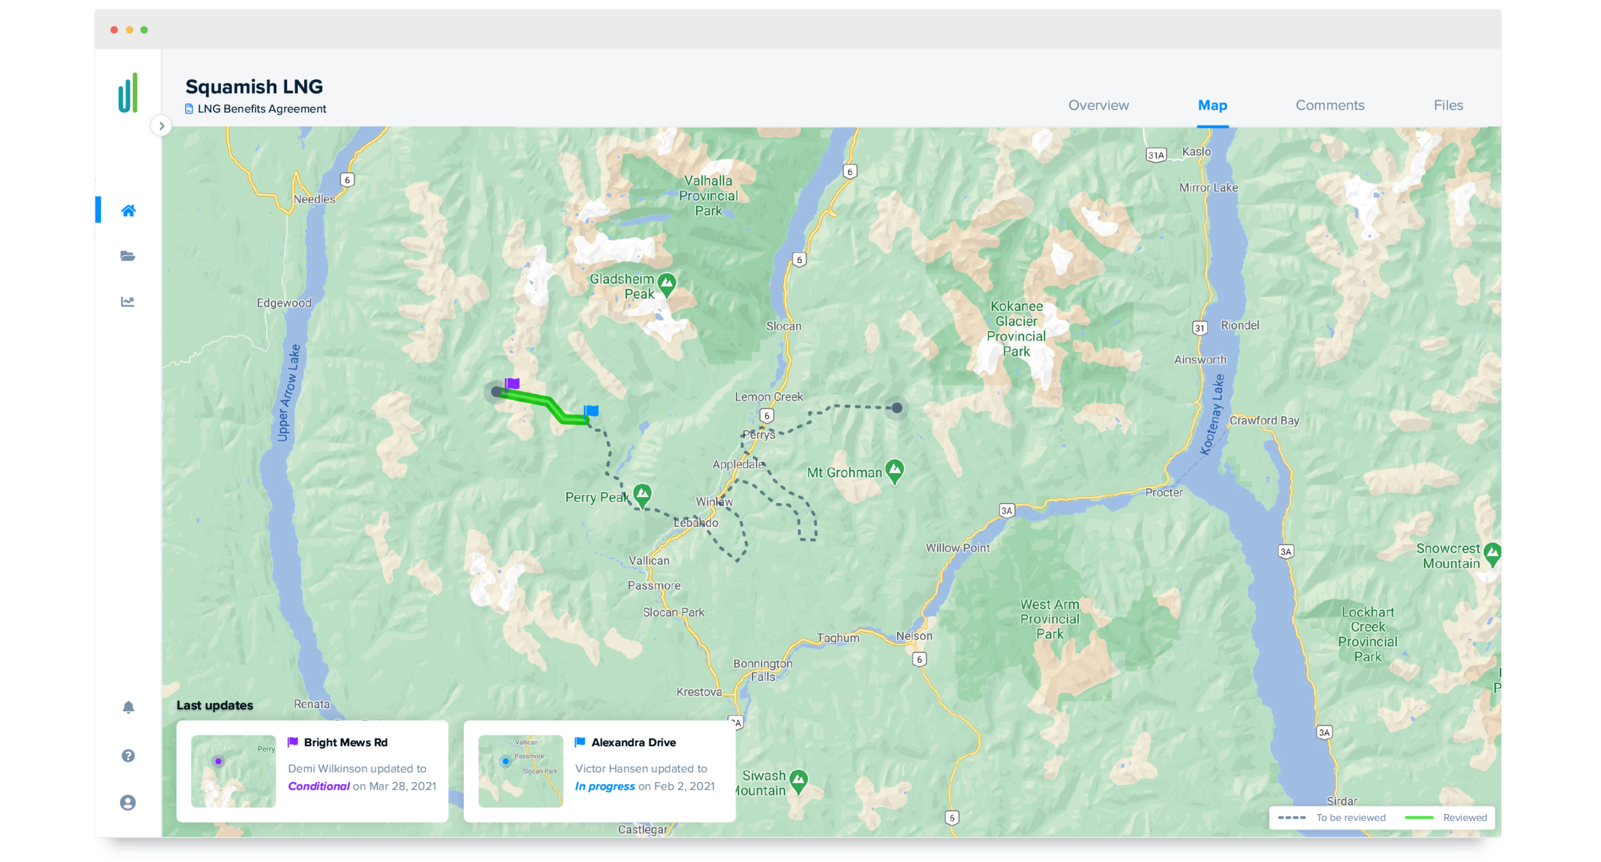Open notifications bell icon
The image size is (1601, 862).
pos(128,706)
